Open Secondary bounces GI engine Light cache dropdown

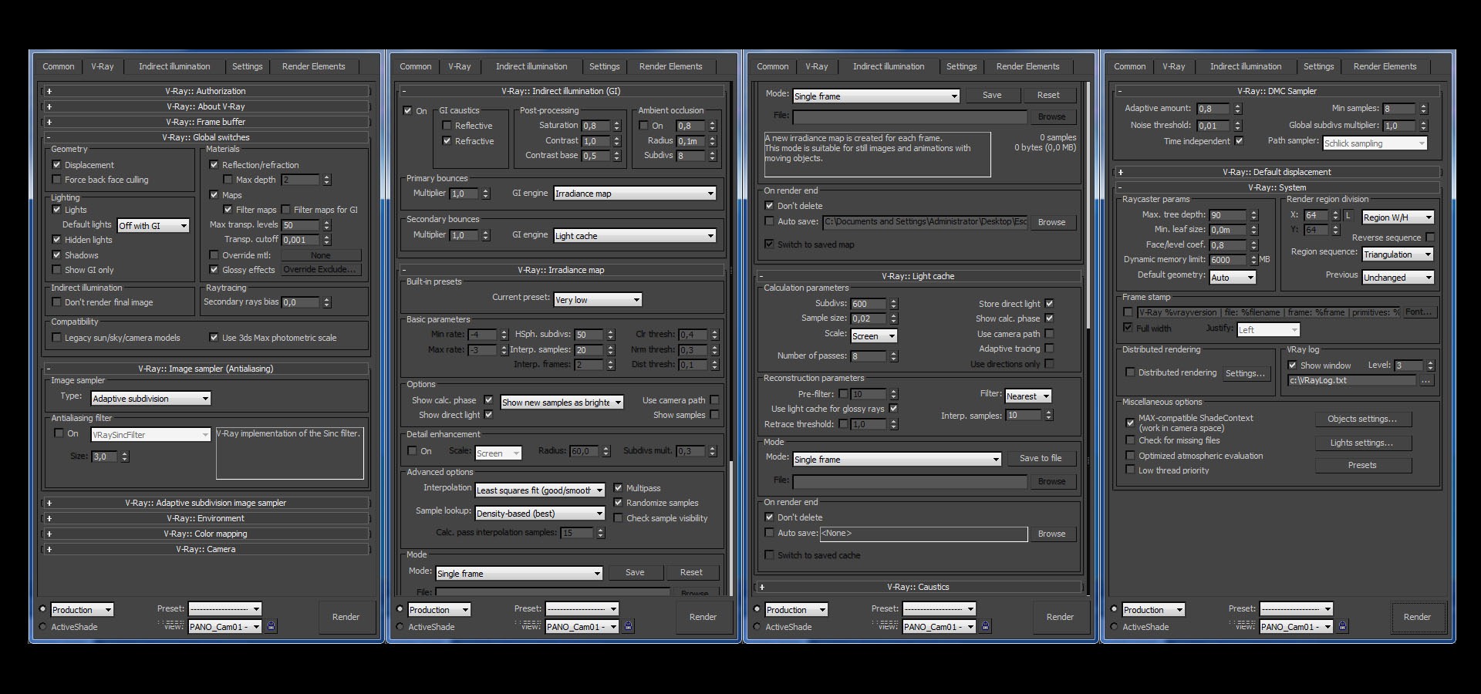tap(635, 236)
